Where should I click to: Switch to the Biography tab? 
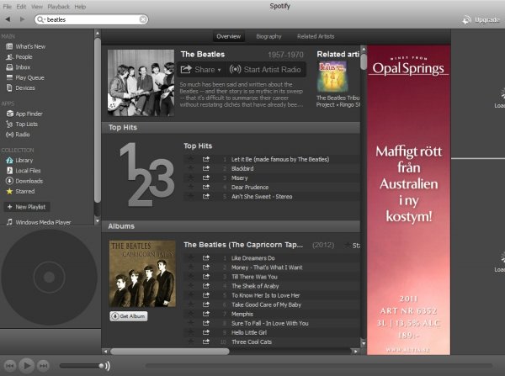(268, 36)
